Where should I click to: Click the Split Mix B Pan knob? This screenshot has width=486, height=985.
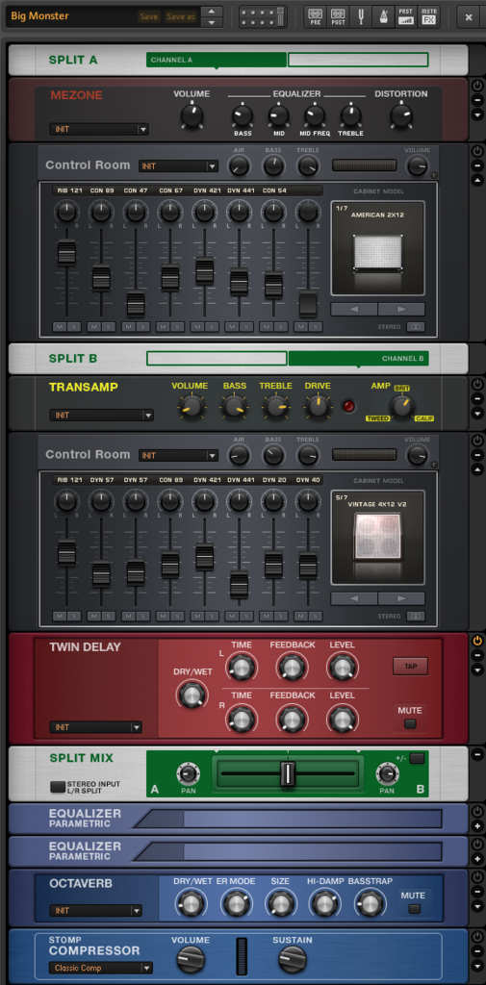pos(387,773)
